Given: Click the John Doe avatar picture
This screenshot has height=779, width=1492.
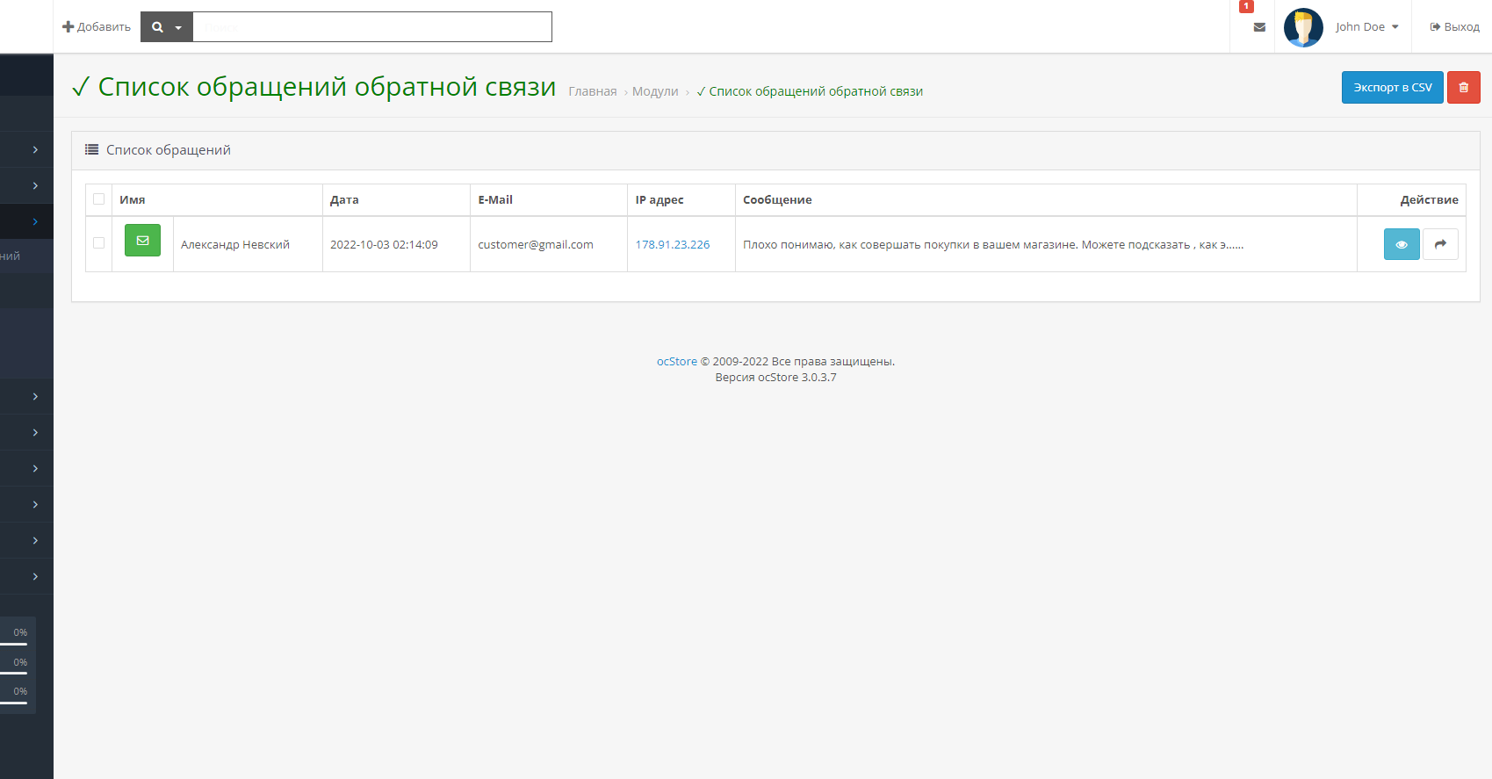Looking at the screenshot, I should (x=1302, y=27).
